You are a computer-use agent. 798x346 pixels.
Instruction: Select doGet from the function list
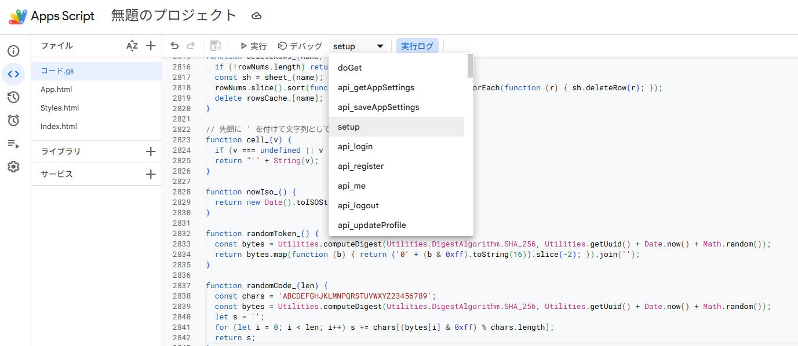click(396, 68)
